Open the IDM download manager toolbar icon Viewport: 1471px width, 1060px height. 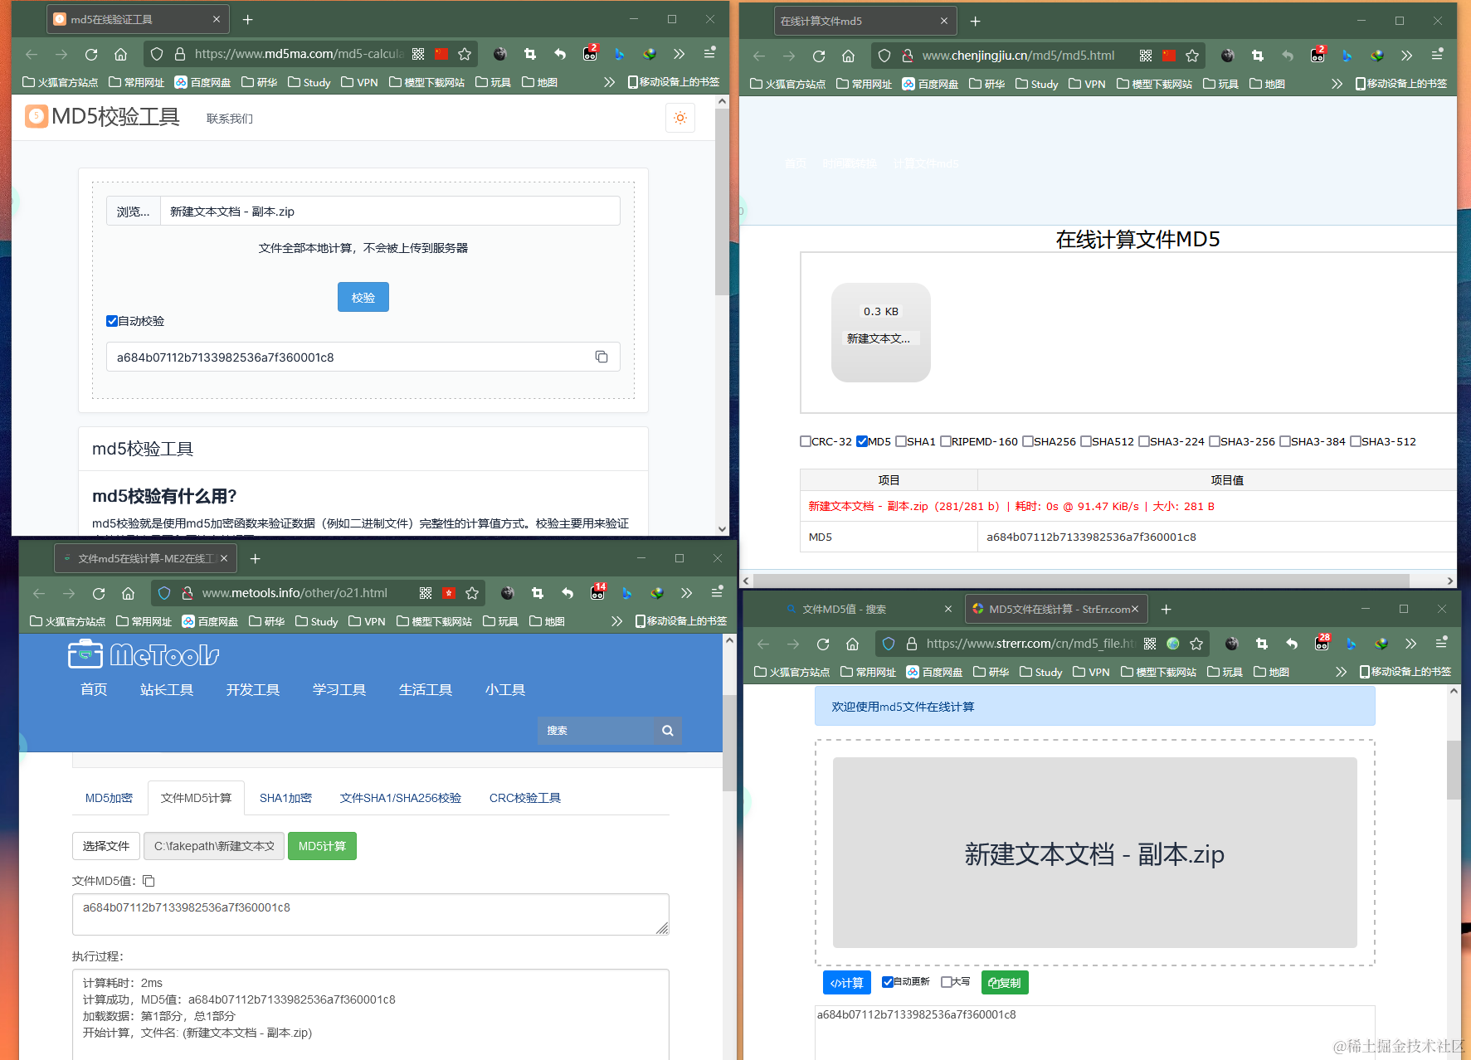pyautogui.click(x=650, y=54)
